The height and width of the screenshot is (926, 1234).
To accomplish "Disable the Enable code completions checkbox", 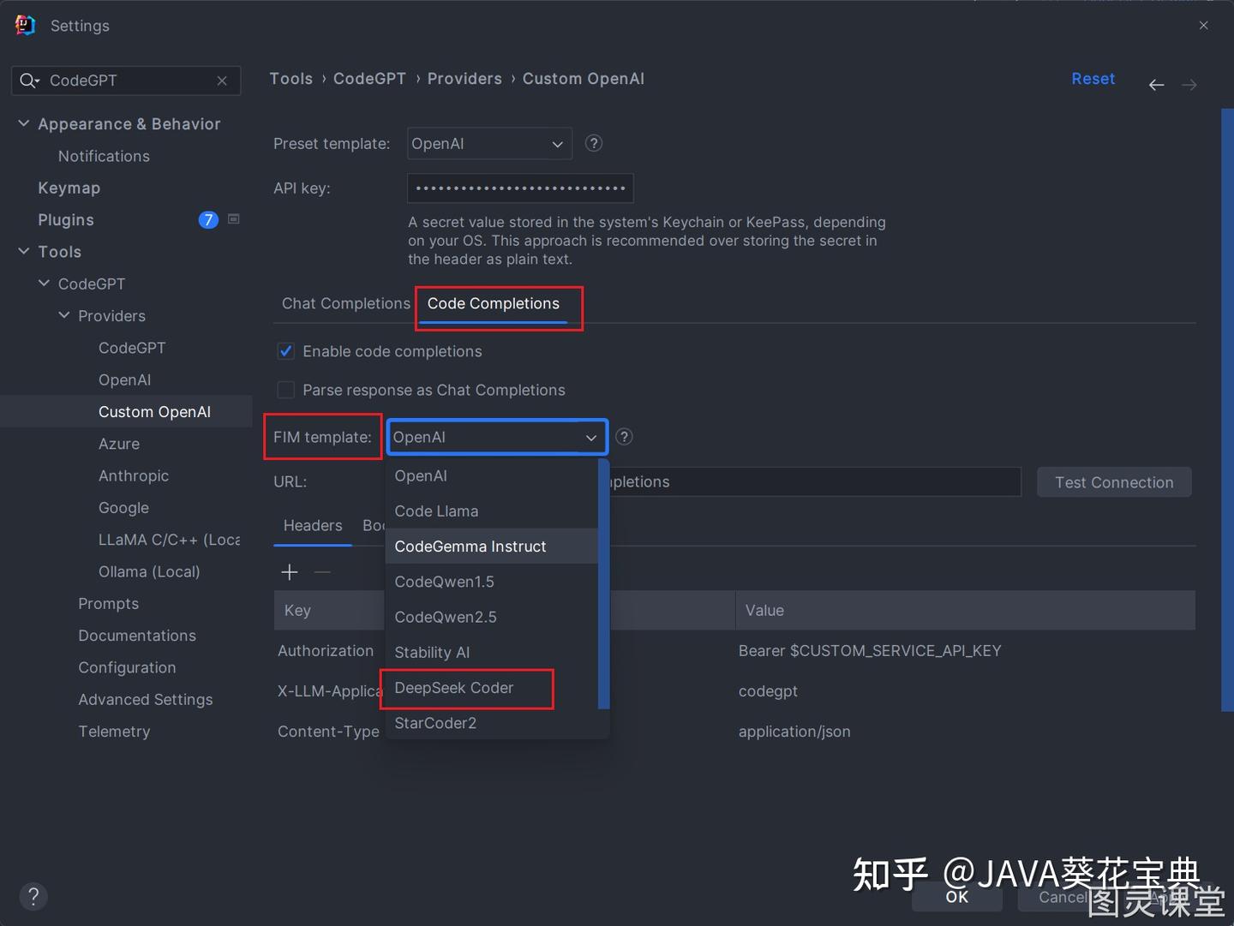I will (286, 351).
